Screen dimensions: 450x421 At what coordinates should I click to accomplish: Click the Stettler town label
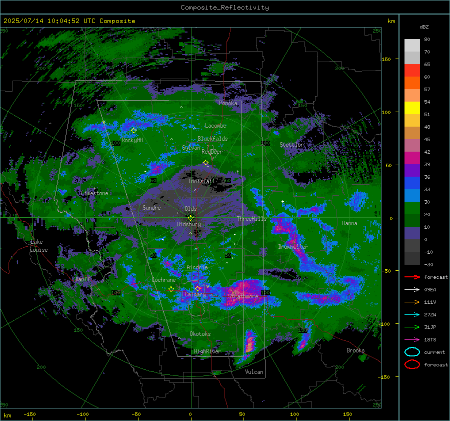click(x=291, y=145)
